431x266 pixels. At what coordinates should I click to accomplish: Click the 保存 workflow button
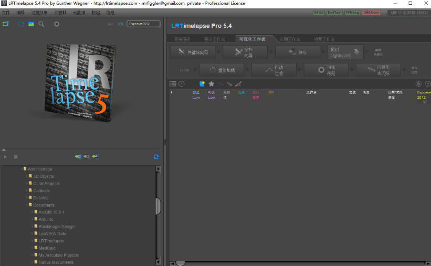[297, 52]
